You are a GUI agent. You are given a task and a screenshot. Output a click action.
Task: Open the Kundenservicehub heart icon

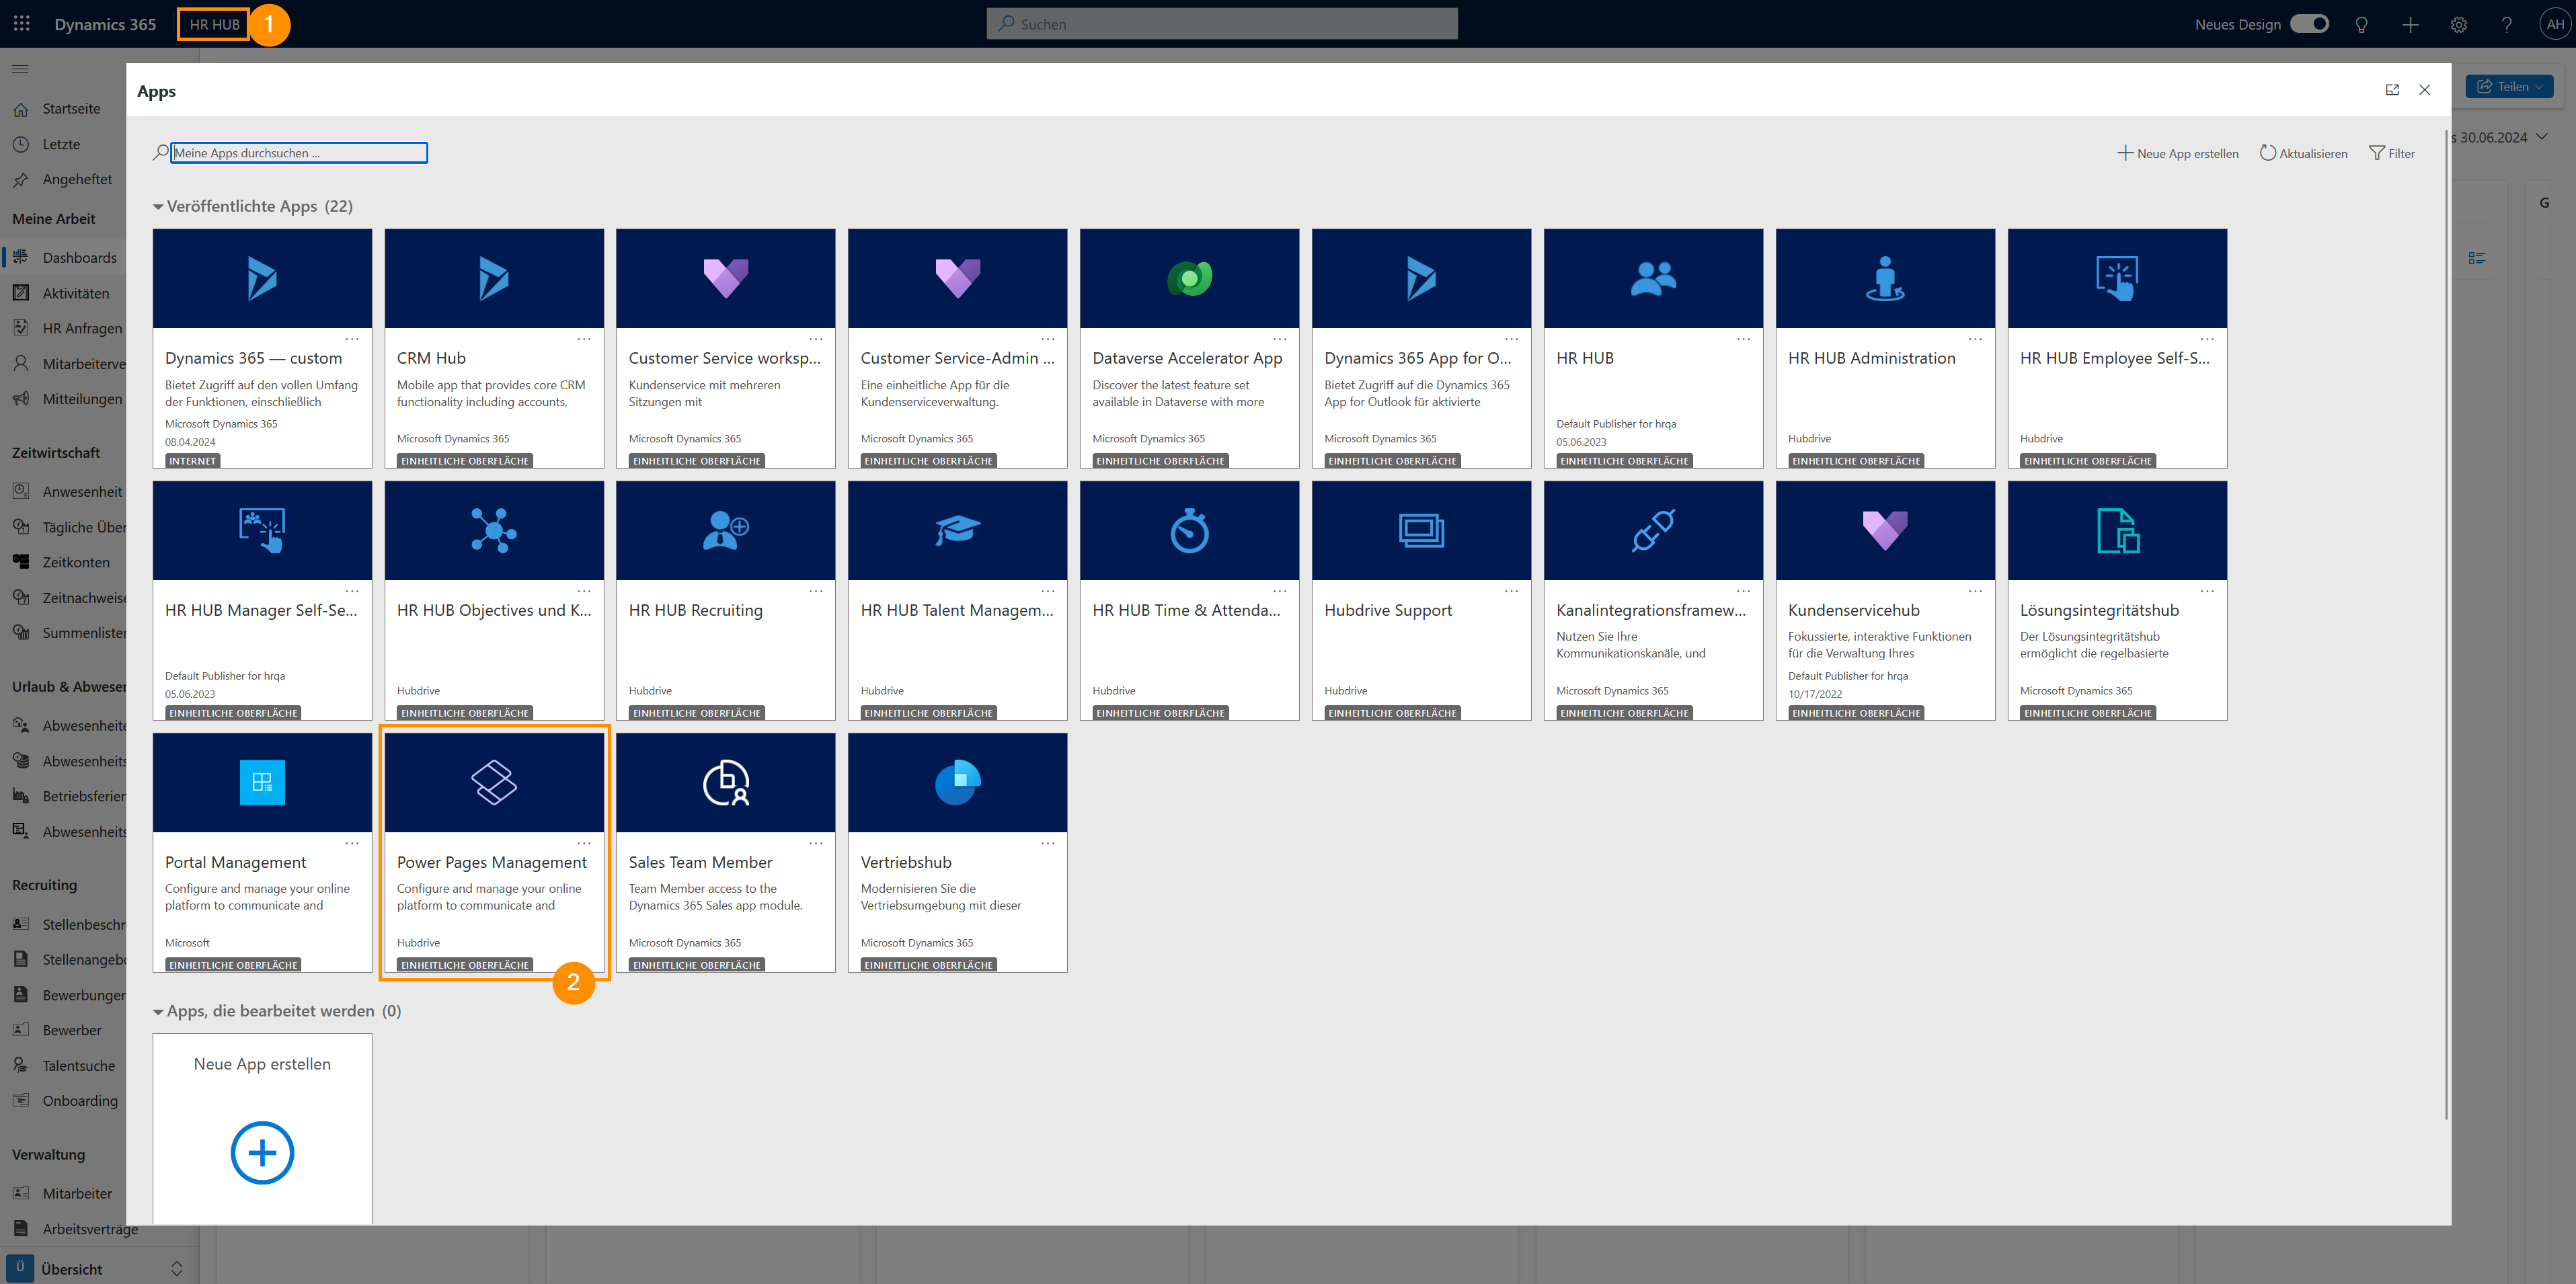point(1885,530)
